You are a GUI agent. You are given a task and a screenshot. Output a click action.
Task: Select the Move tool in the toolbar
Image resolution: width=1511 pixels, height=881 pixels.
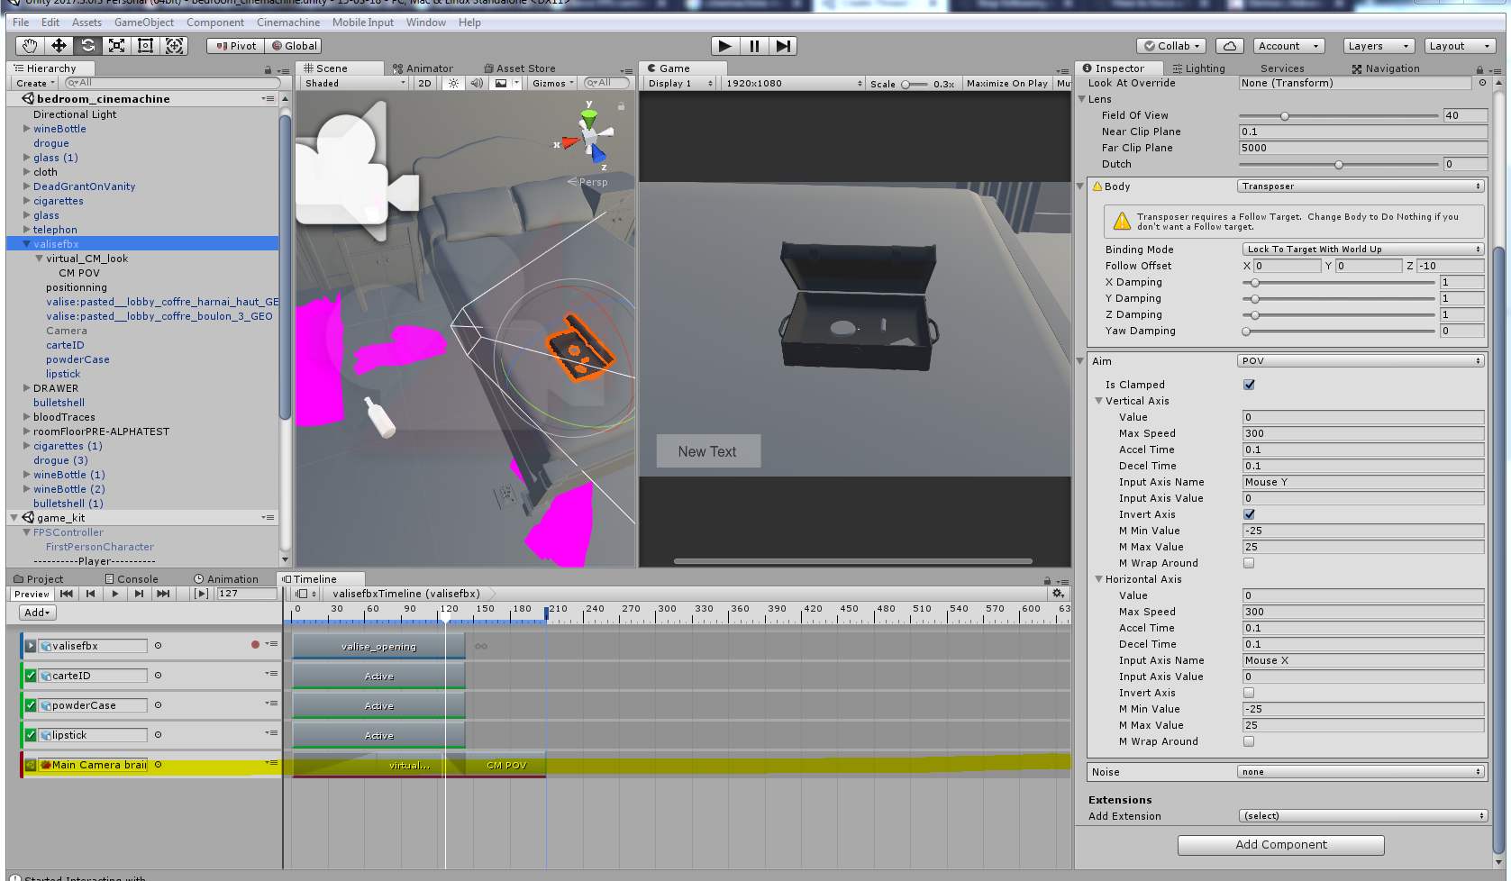58,45
